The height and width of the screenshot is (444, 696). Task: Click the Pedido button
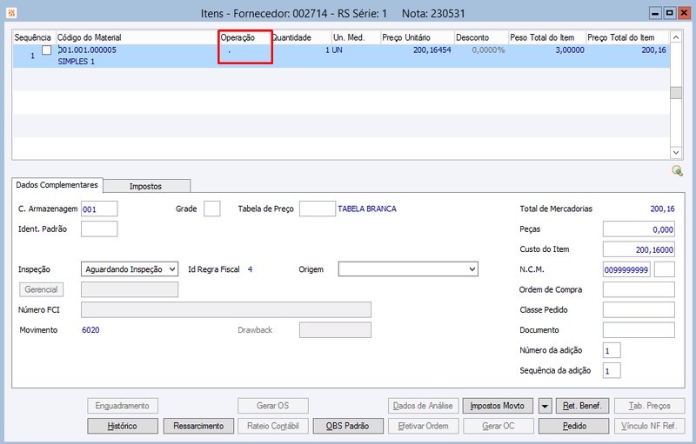[574, 426]
